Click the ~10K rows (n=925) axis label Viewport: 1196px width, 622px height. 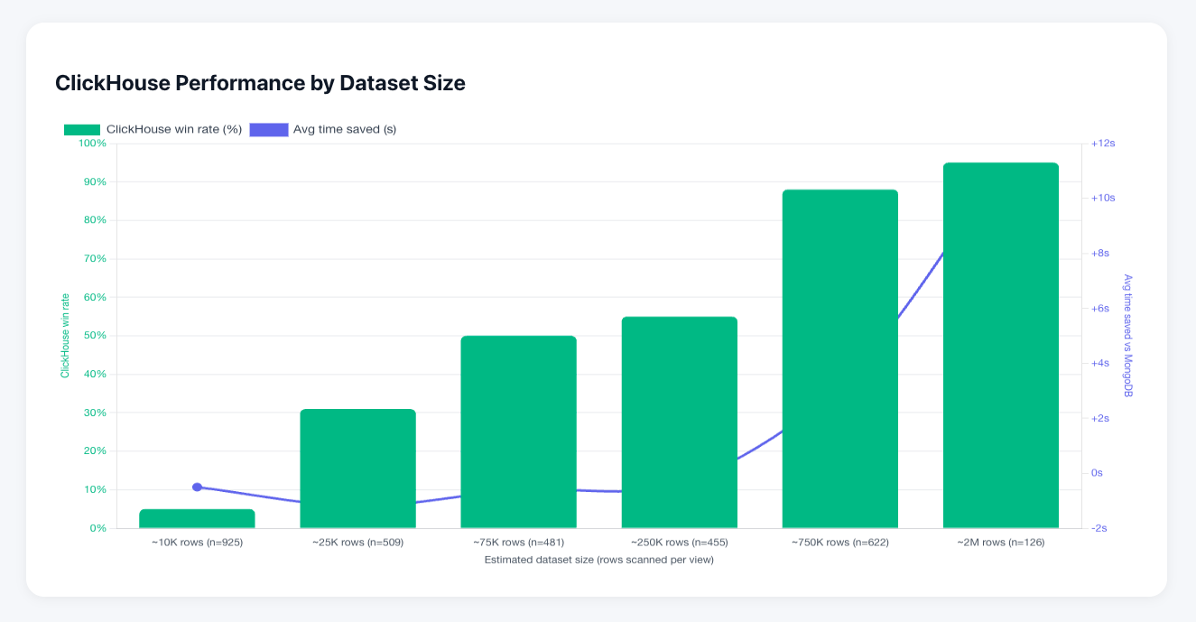click(197, 543)
